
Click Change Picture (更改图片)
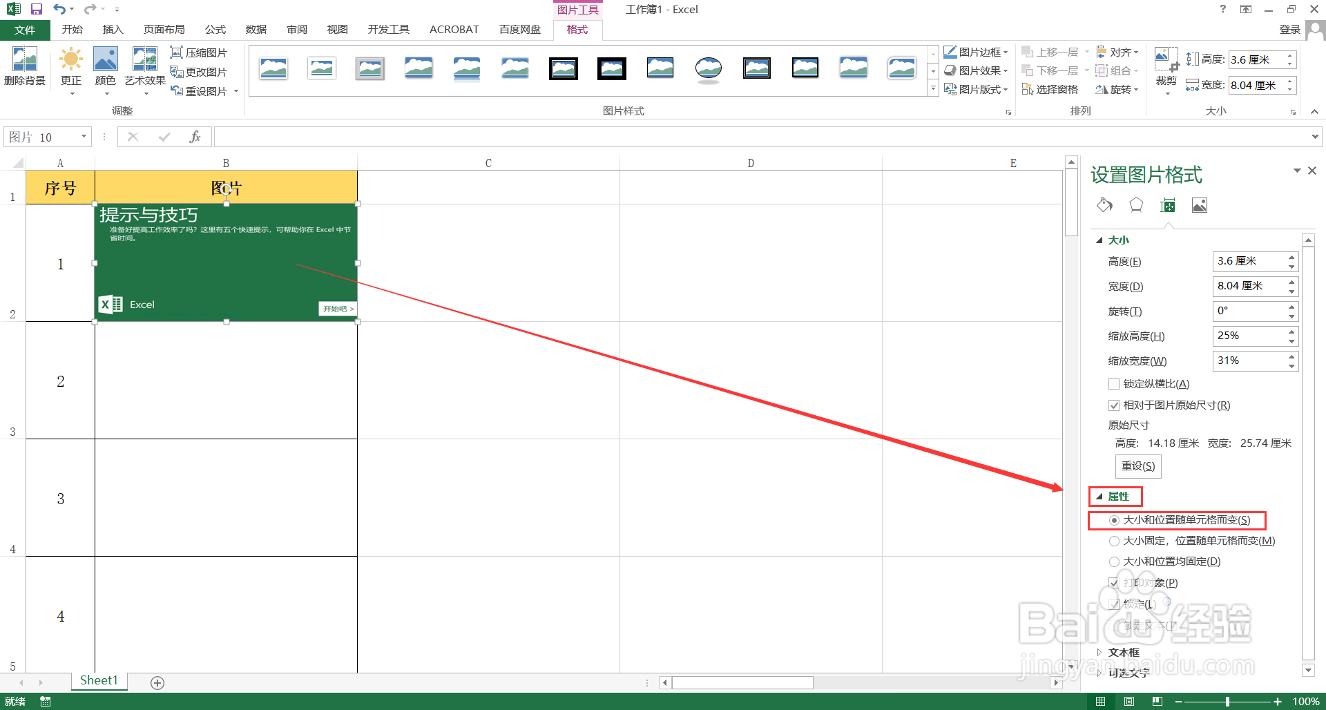(x=199, y=72)
